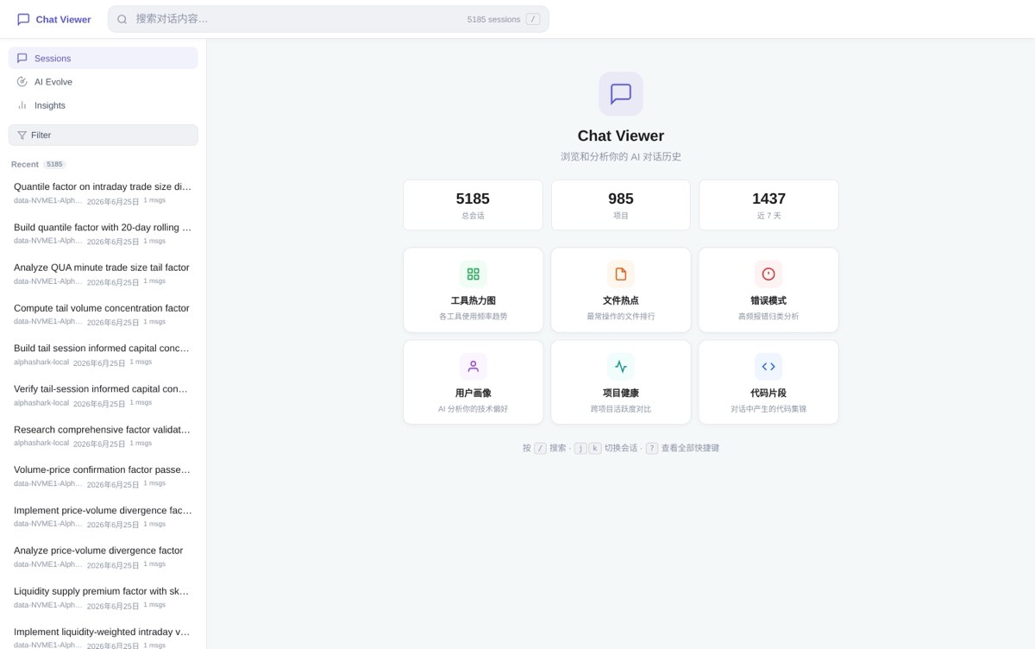Open session Quantile factor on intraday trade size
1035x649 pixels.
[x=103, y=193]
